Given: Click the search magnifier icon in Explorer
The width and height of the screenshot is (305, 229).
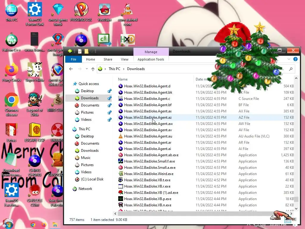Looking at the screenshot, I should [291, 69].
